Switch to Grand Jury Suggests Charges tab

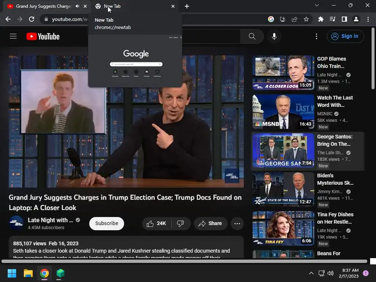[44, 6]
